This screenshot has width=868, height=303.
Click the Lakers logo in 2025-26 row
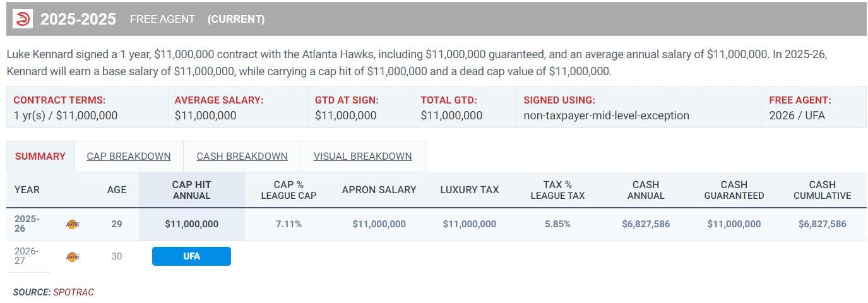click(73, 224)
